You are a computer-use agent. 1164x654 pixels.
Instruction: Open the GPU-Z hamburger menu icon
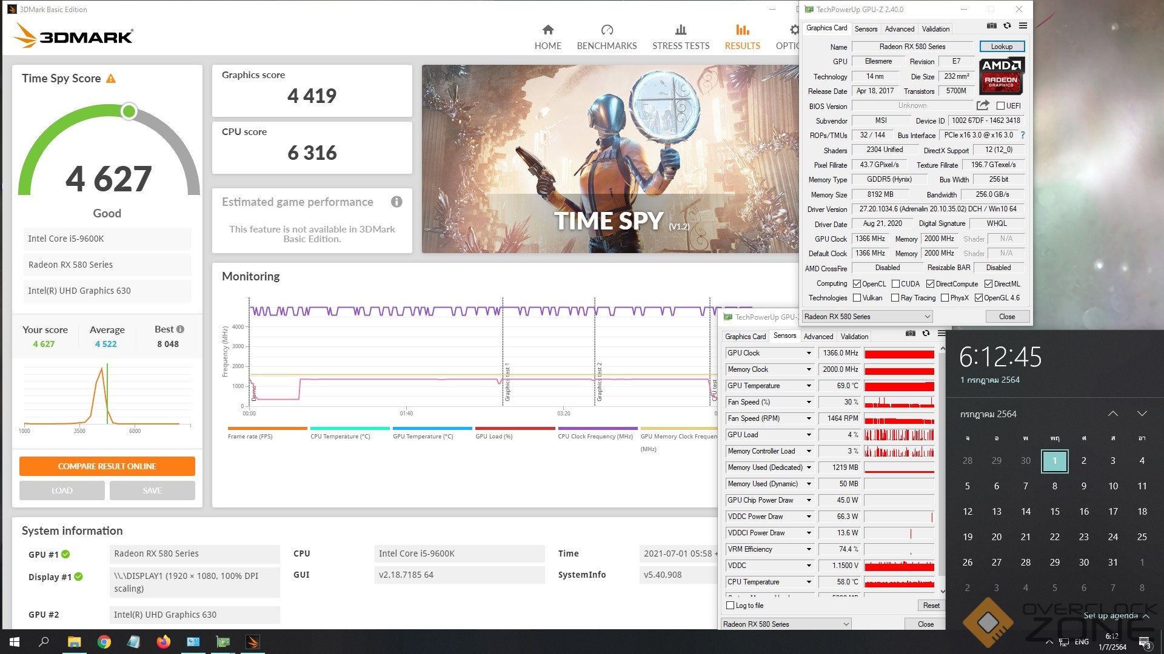click(x=1023, y=26)
